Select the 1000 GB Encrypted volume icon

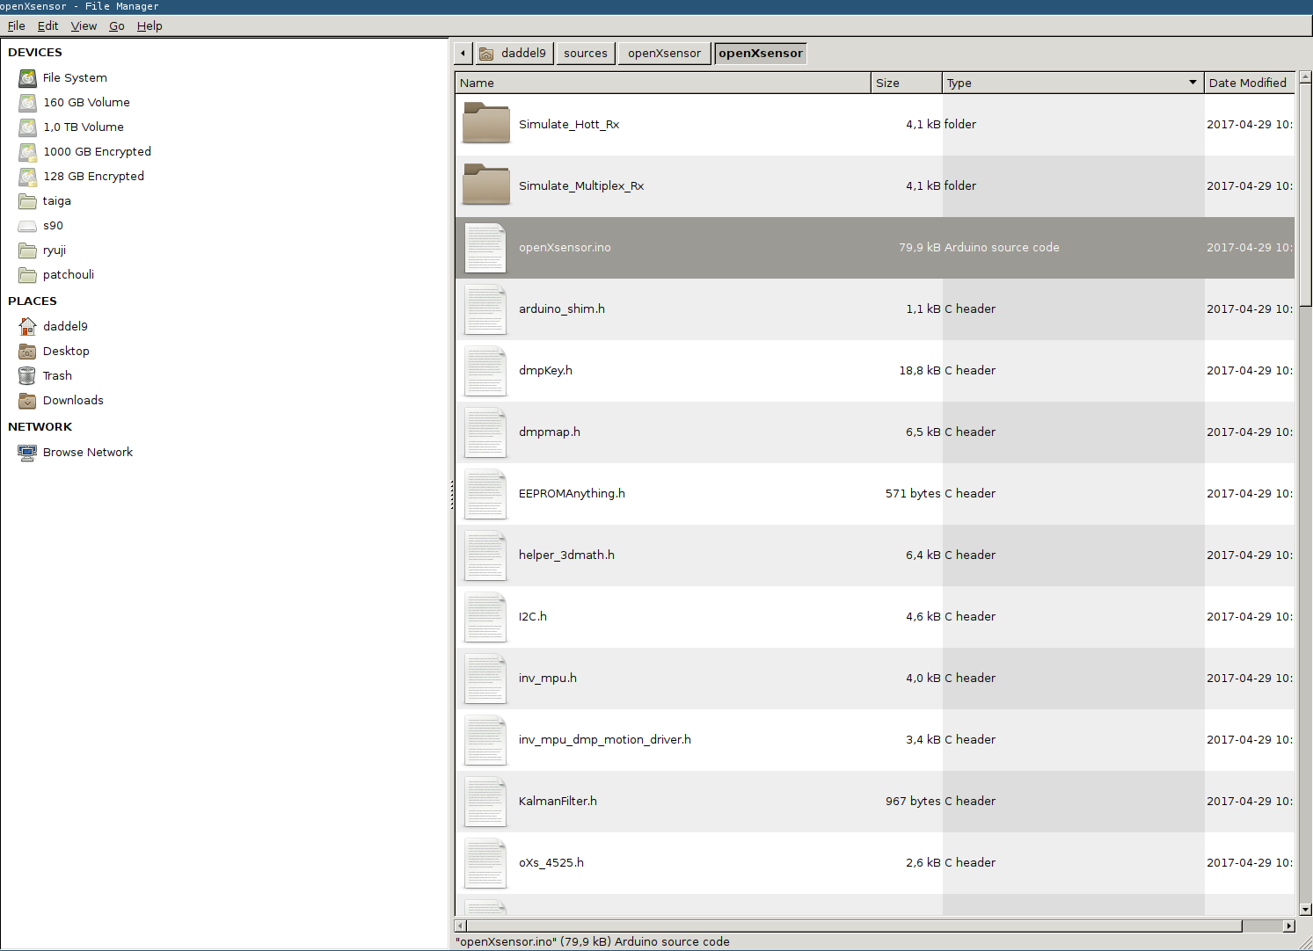(28, 152)
